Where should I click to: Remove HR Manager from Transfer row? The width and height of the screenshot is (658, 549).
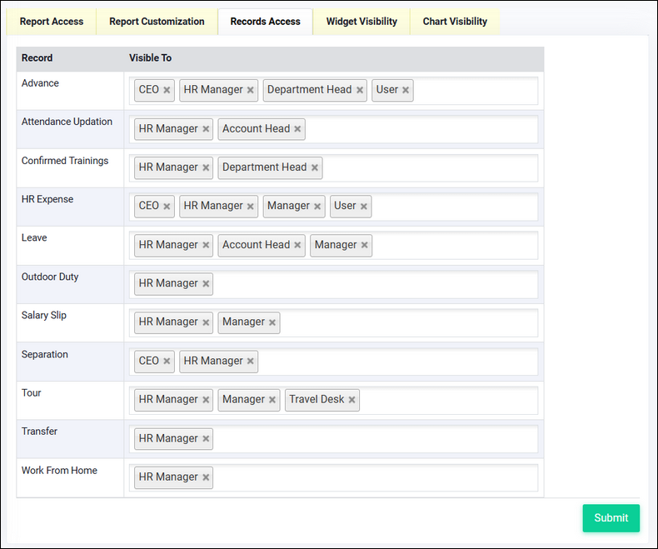coord(206,439)
